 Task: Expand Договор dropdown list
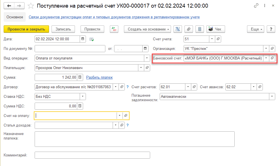coord(115,87)
